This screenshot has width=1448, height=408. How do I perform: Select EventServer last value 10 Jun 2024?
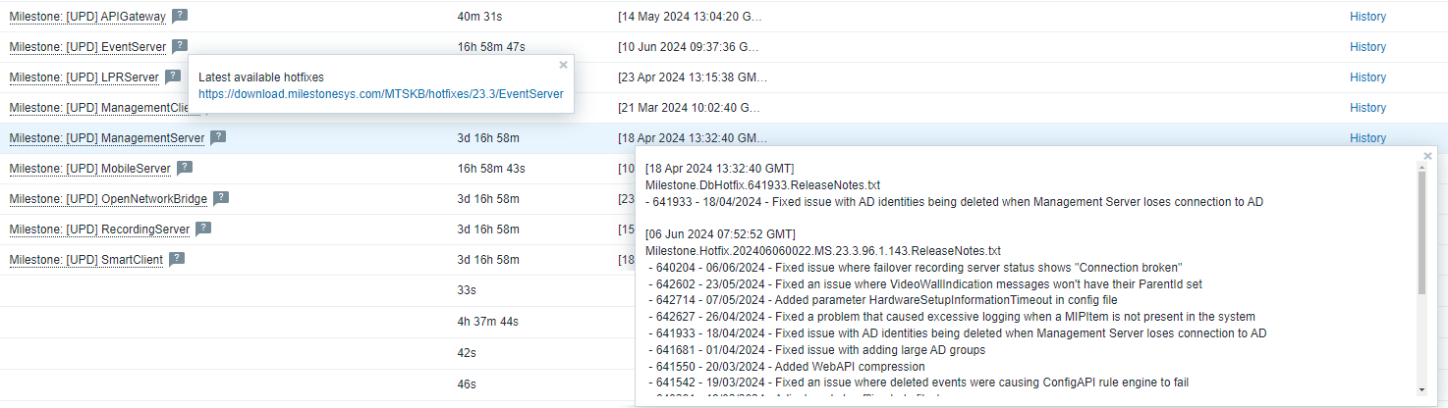pos(690,47)
